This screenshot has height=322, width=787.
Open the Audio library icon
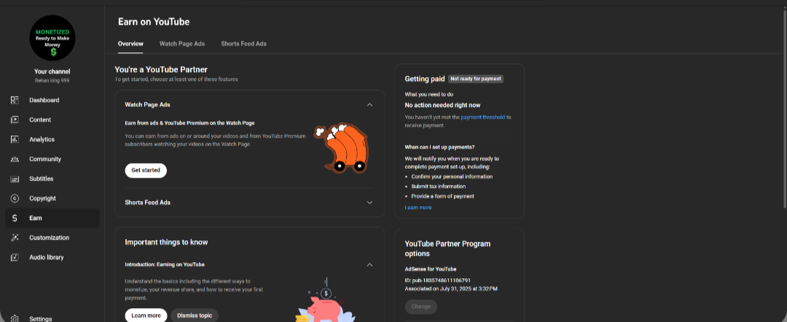tap(15, 257)
